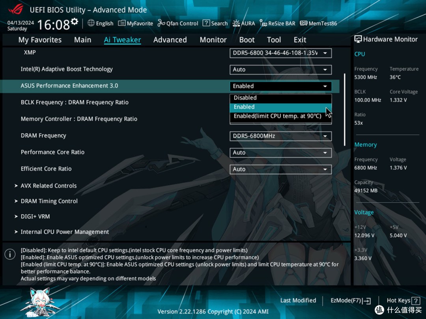
Task: Open clock settings gear icon
Action: click(75, 21)
